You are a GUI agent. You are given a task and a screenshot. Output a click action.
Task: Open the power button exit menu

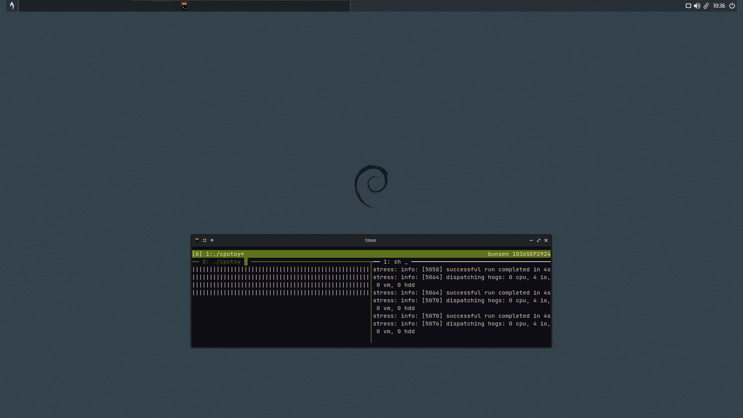[732, 6]
